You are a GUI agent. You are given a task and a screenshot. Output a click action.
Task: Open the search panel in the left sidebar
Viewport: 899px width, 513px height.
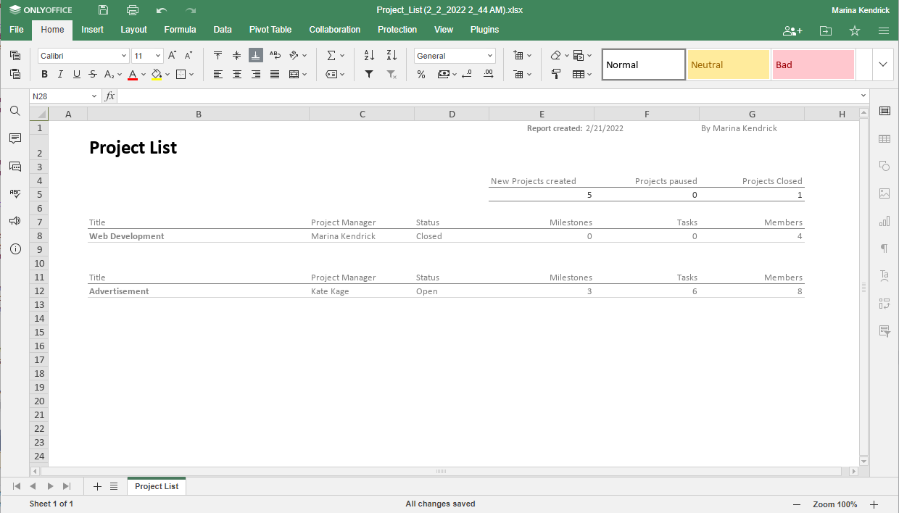pyautogui.click(x=14, y=111)
